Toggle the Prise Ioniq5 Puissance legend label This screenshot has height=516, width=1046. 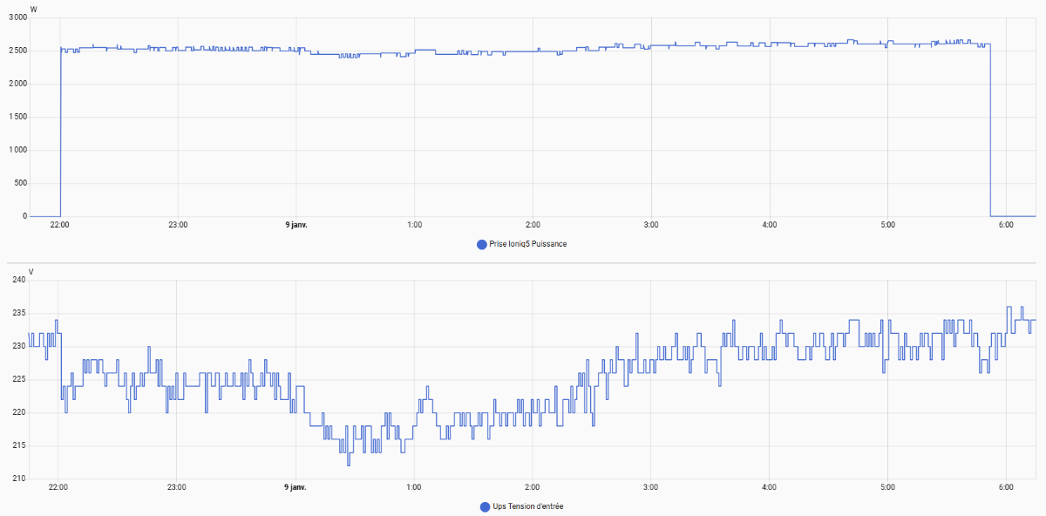pos(527,244)
